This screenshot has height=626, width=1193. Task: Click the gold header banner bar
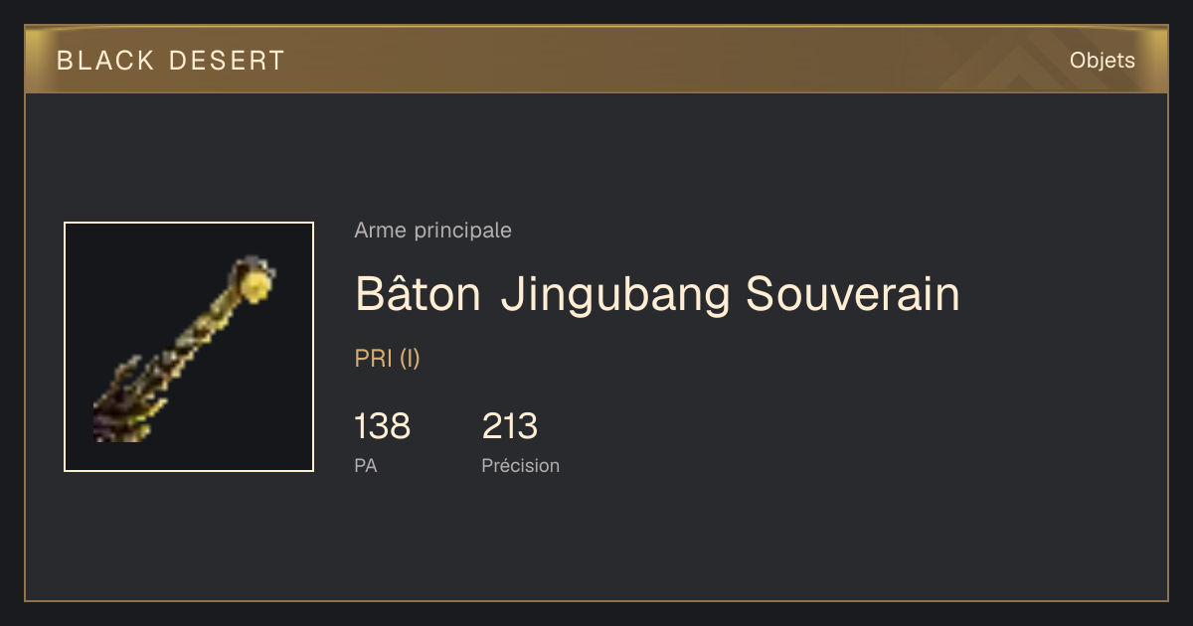coord(596,60)
